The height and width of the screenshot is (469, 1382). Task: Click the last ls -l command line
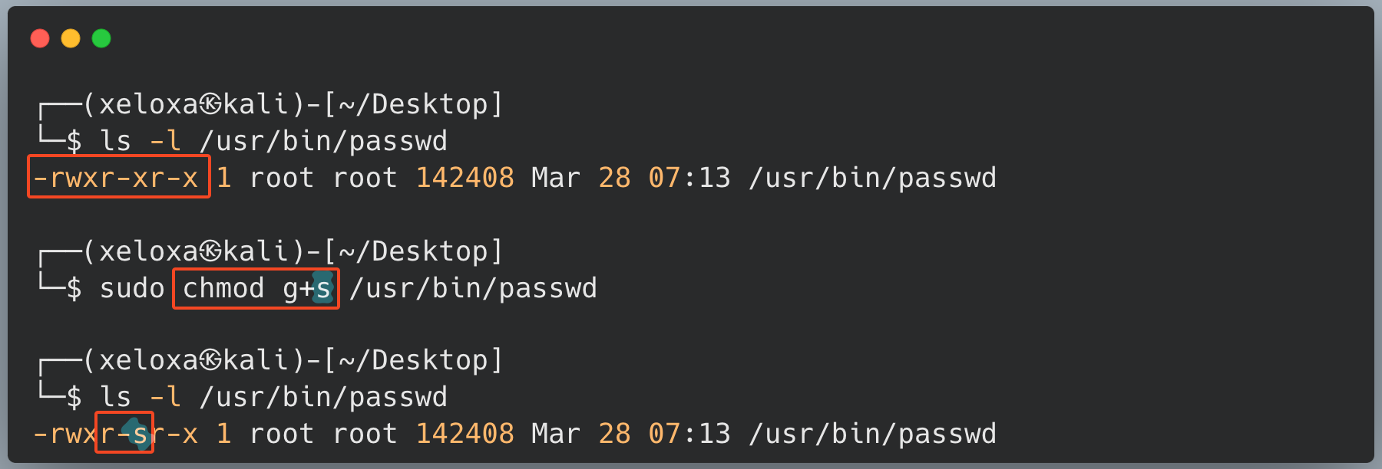click(x=273, y=397)
